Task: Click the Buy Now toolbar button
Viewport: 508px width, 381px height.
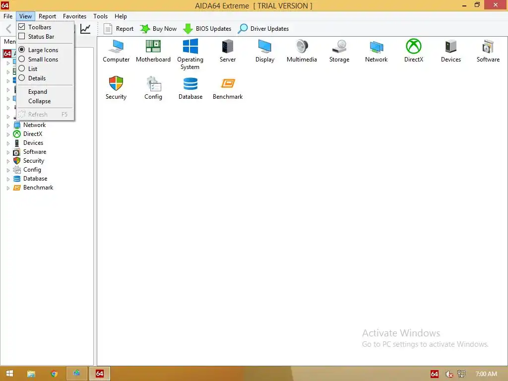Action: [x=158, y=28]
